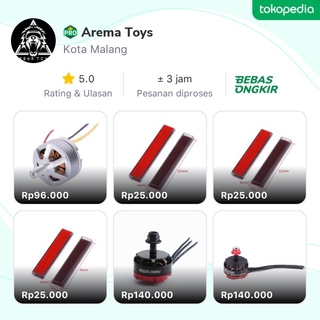Click the ± 3 jam processing time

click(175, 79)
